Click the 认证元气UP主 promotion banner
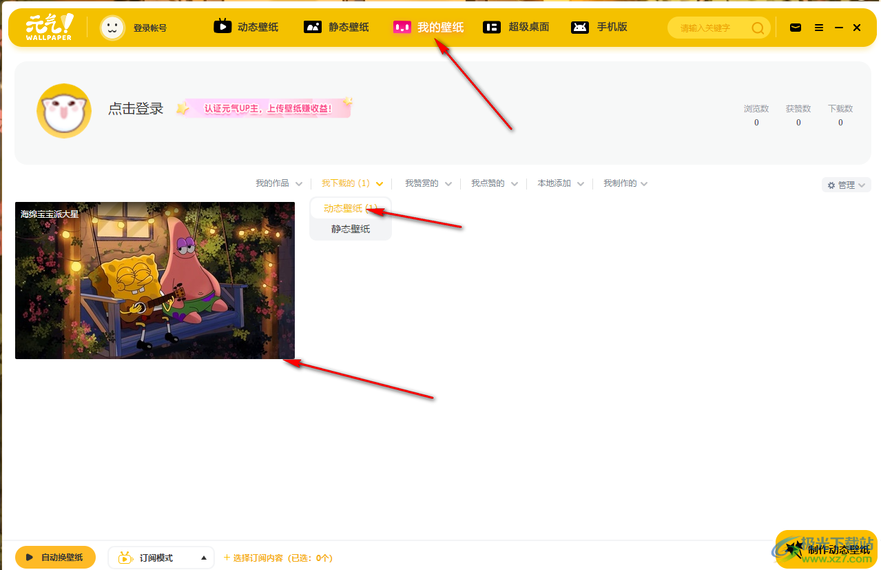The width and height of the screenshot is (881, 570). tap(265, 108)
